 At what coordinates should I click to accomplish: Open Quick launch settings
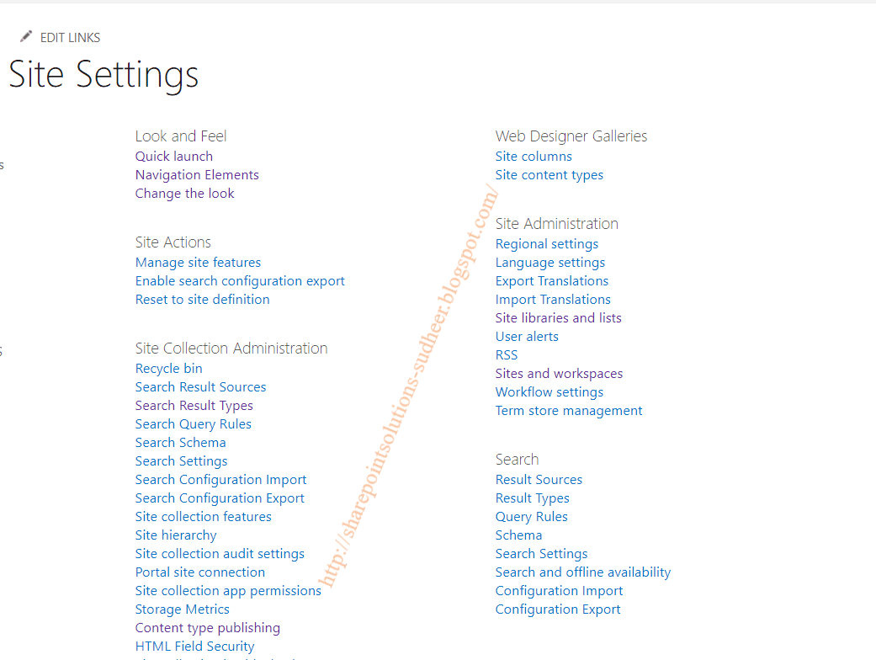tap(173, 156)
